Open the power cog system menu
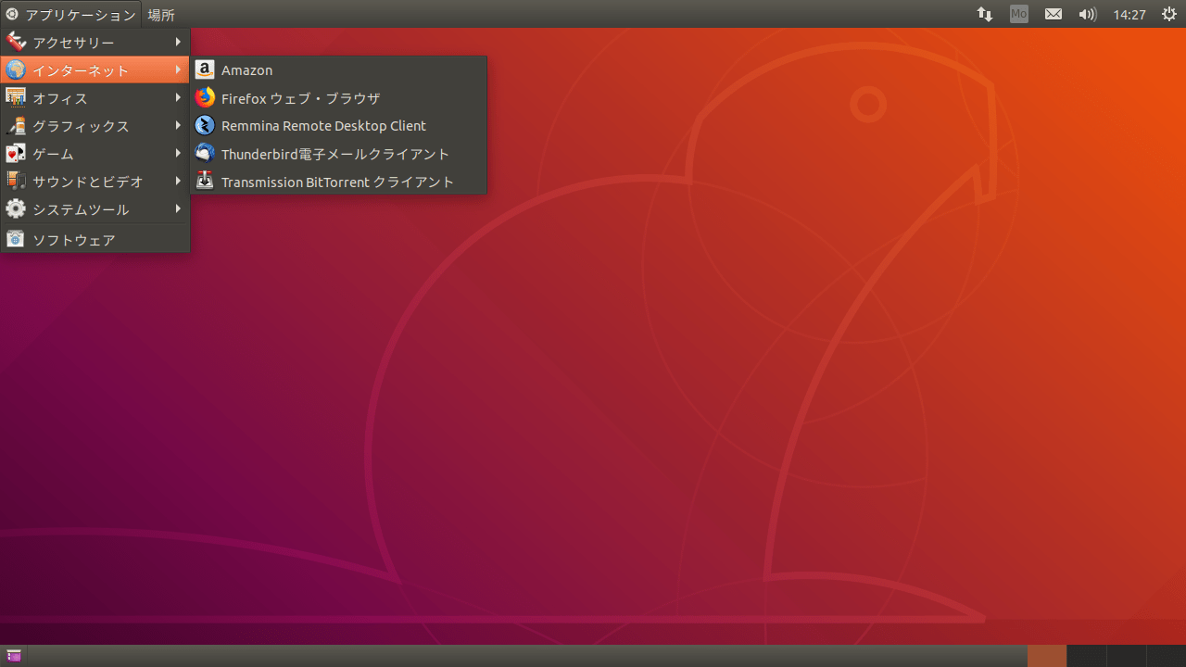 (x=1169, y=15)
